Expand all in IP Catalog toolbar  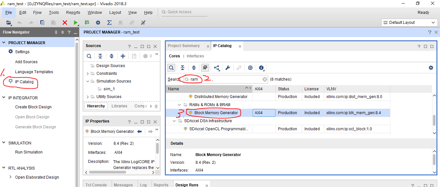[x=194, y=68]
